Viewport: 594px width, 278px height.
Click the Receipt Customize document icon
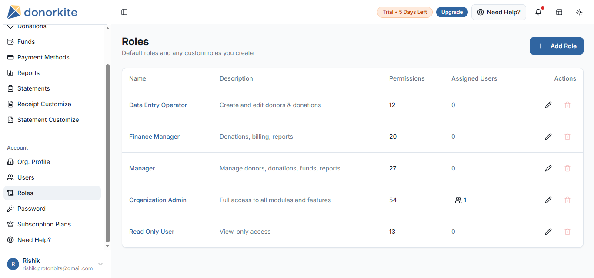pyautogui.click(x=10, y=104)
